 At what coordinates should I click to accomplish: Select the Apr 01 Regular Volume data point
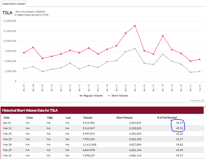point(200,59)
